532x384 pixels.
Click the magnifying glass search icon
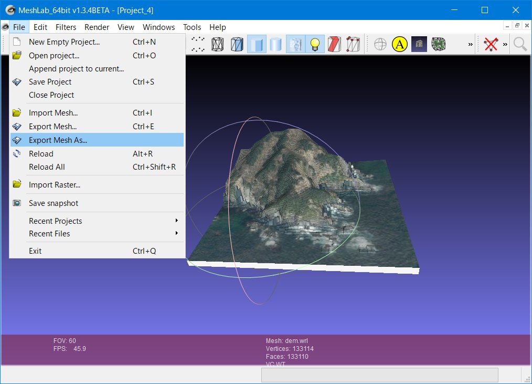click(520, 44)
